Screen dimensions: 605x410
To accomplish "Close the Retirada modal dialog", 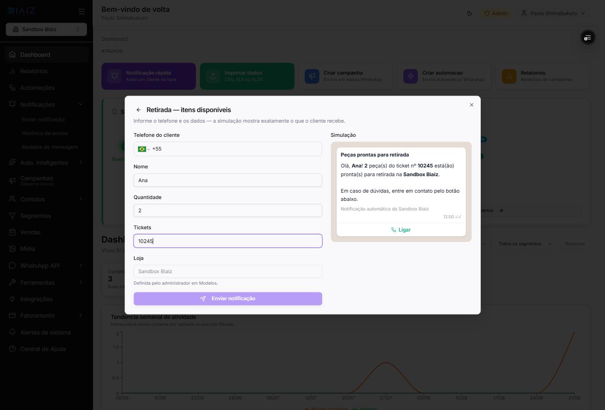I will click(x=472, y=105).
